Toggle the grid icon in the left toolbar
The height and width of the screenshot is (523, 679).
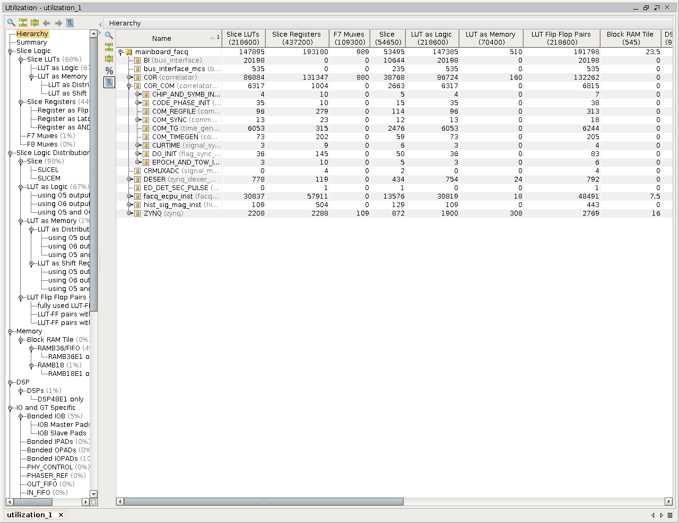click(70, 23)
